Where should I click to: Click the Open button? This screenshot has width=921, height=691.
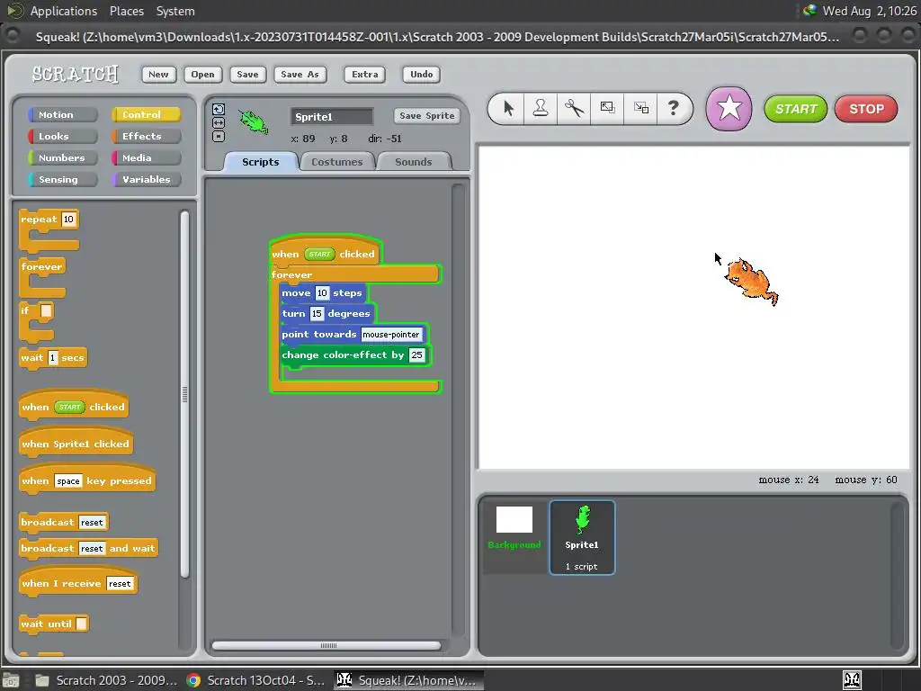coord(202,74)
